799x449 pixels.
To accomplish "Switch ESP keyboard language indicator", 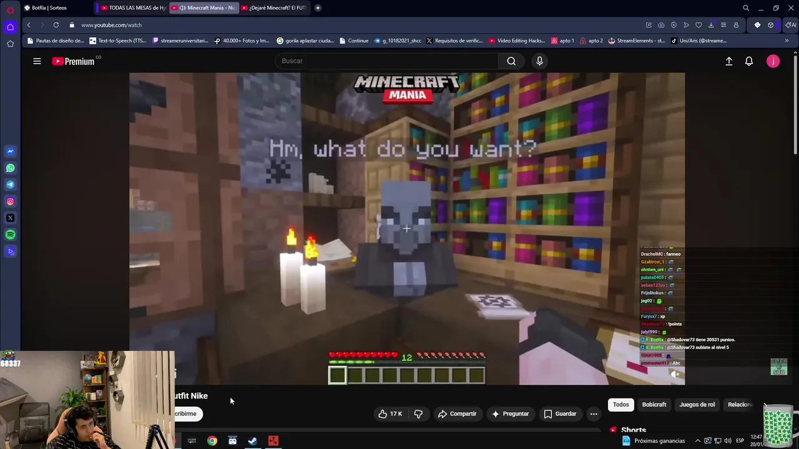I will click(740, 441).
